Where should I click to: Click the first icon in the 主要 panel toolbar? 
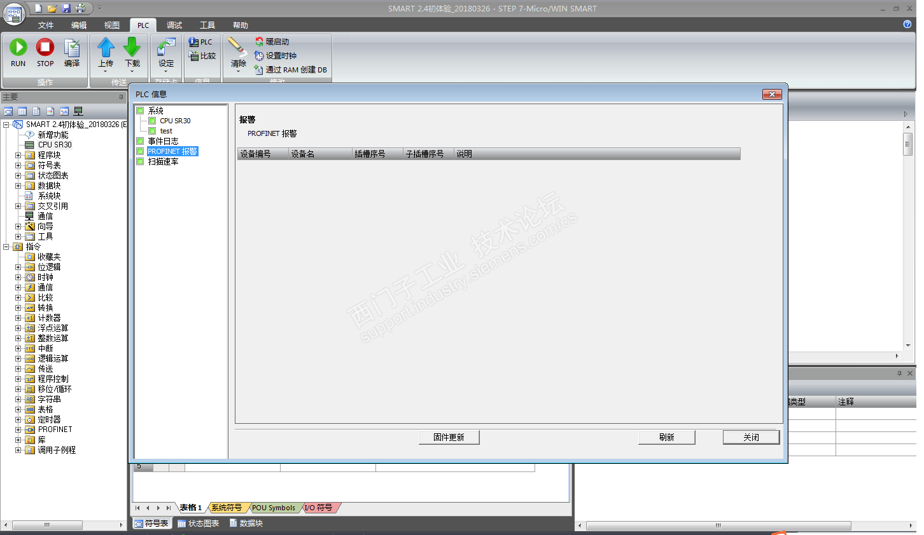(x=8, y=111)
